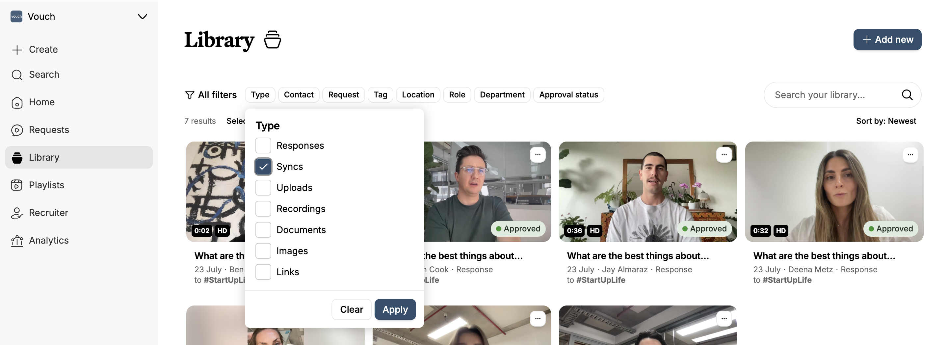948x345 pixels.
Task: Click the Playlists sidebar icon
Action: 17,185
